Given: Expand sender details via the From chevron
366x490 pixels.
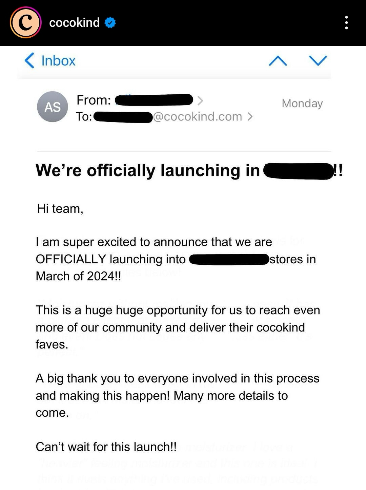Looking at the screenshot, I should (x=201, y=99).
